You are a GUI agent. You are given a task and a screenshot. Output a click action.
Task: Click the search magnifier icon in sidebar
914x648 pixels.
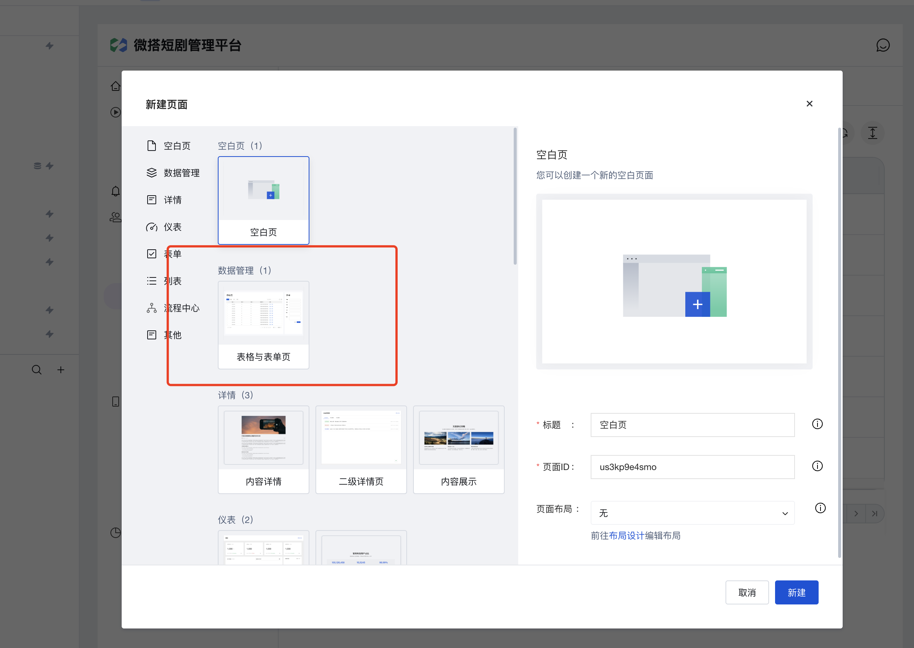(x=36, y=369)
